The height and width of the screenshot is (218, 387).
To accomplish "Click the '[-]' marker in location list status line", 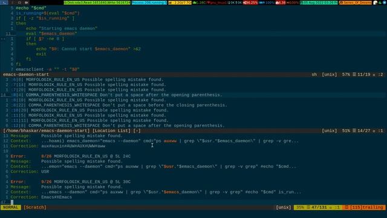I will [x=137, y=131].
